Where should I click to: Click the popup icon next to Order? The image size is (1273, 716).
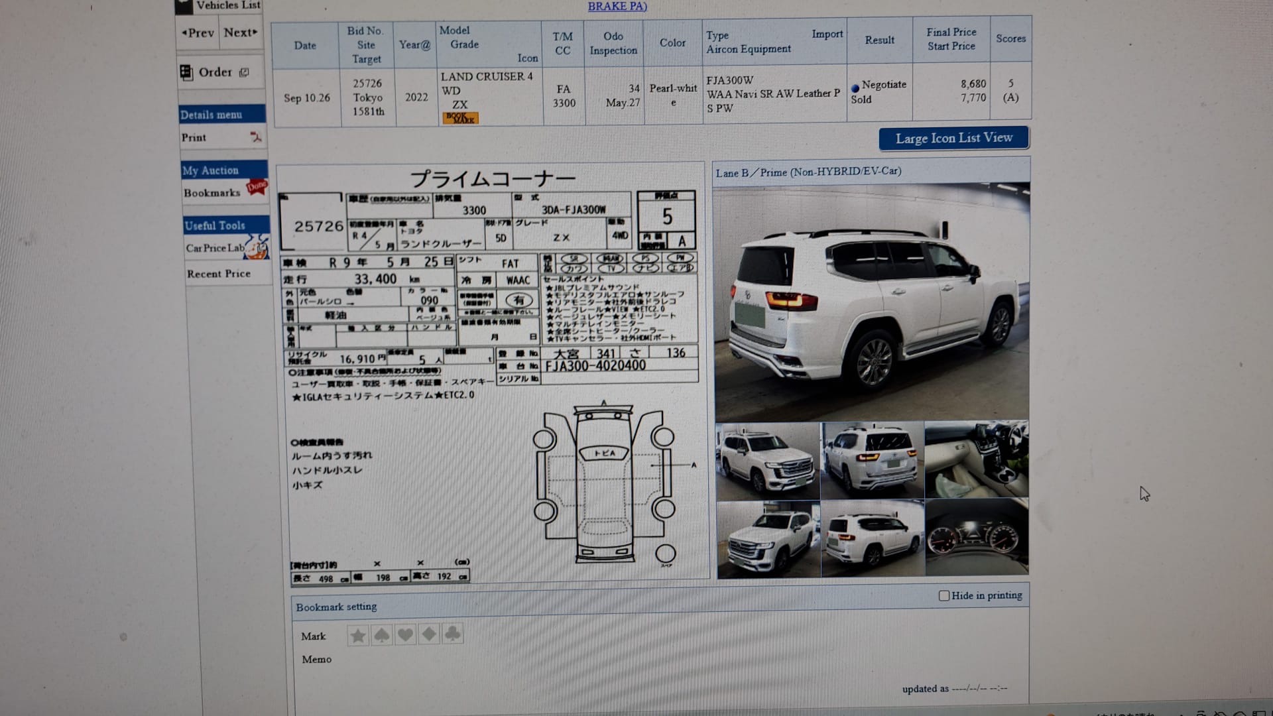coord(244,72)
